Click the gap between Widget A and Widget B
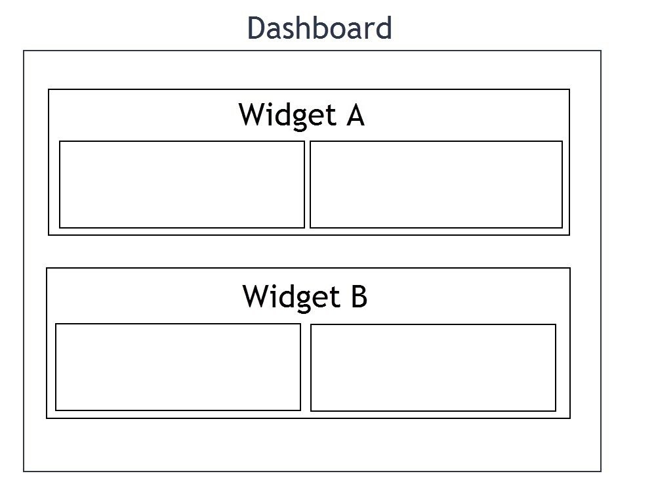The width and height of the screenshot is (656, 484). 309,252
